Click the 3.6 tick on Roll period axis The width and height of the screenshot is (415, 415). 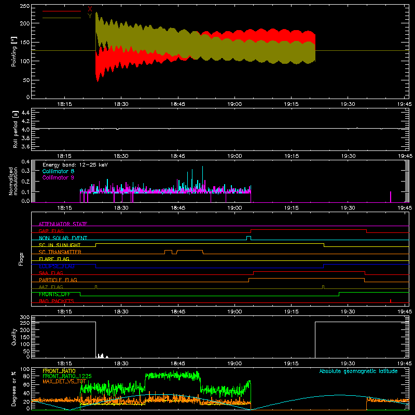pyautogui.click(x=25, y=146)
